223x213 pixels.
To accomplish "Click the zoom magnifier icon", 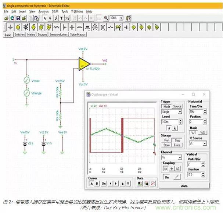I will click(106, 18).
